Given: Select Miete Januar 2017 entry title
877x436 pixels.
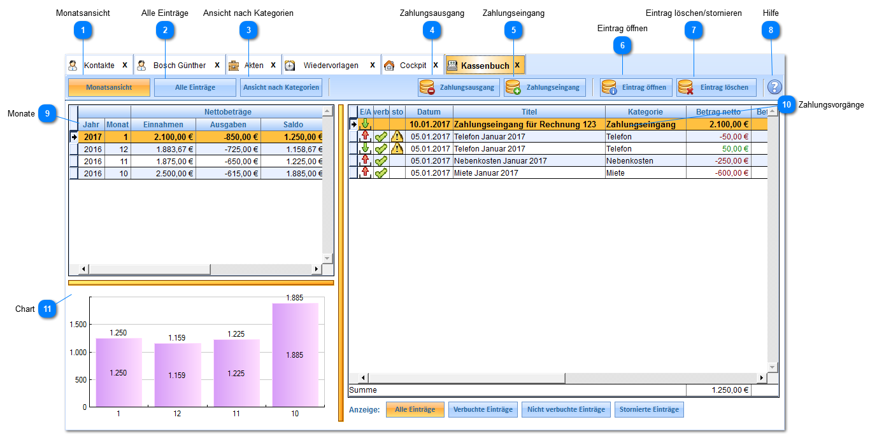Looking at the screenshot, I should pyautogui.click(x=486, y=172).
